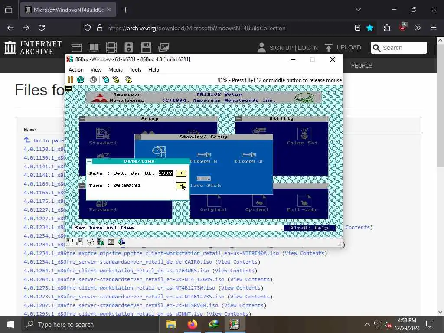Click the floppy drive status bar icon
444x333 pixels.
[69, 242]
